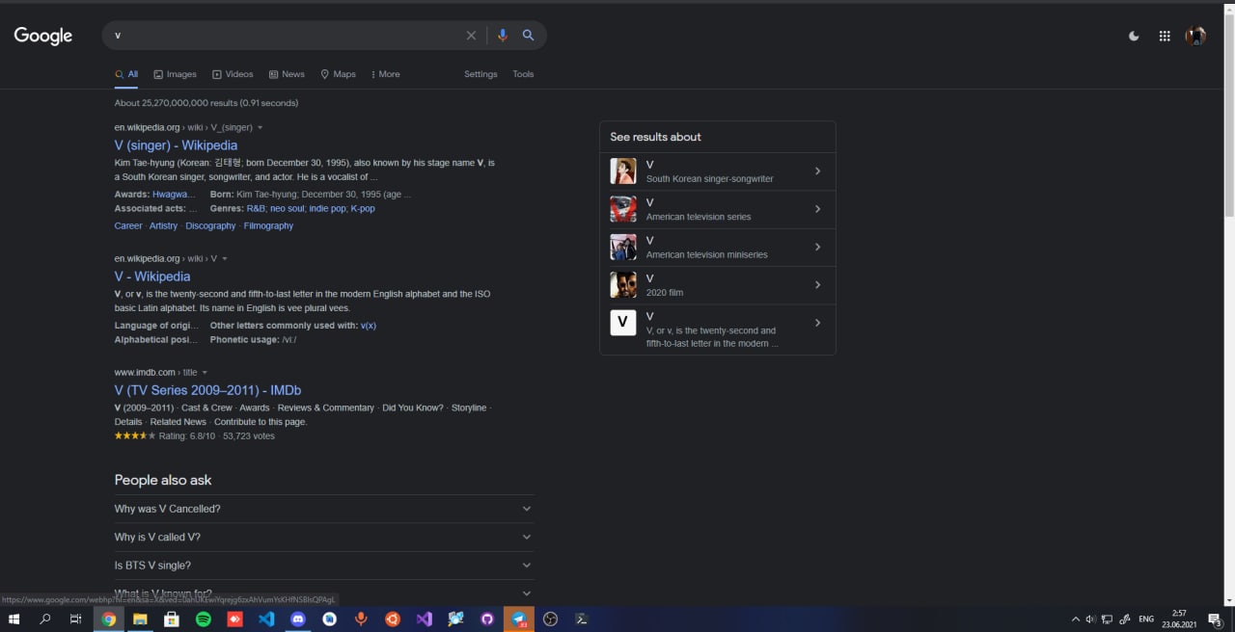Screen dimensions: 1235x632
Task: Click the All search tab
Action: coord(126,74)
